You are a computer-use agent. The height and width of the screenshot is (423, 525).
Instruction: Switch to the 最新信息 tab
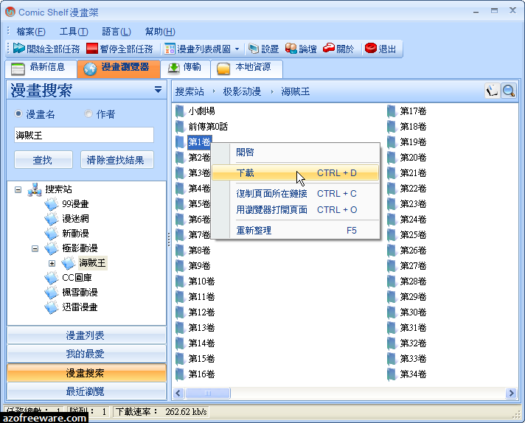[41, 69]
